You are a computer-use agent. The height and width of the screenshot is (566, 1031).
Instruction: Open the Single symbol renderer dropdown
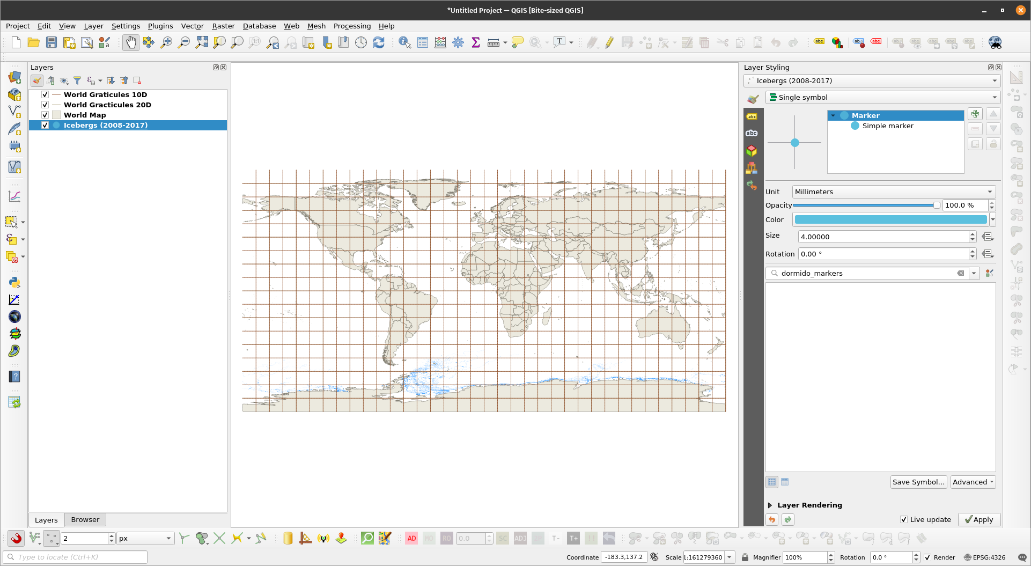pyautogui.click(x=883, y=97)
